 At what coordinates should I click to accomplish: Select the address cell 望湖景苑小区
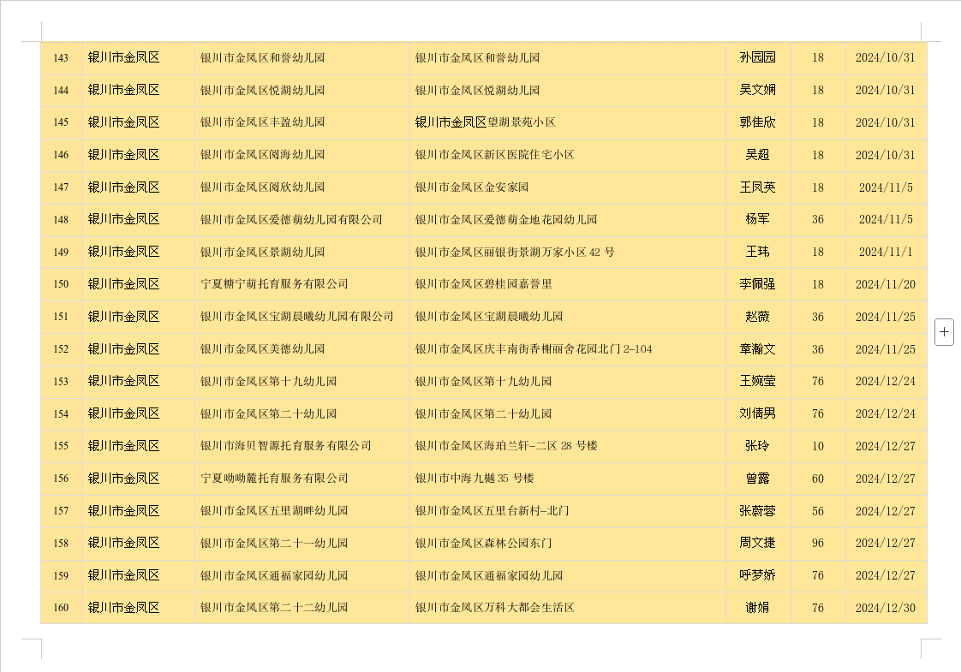pos(486,122)
